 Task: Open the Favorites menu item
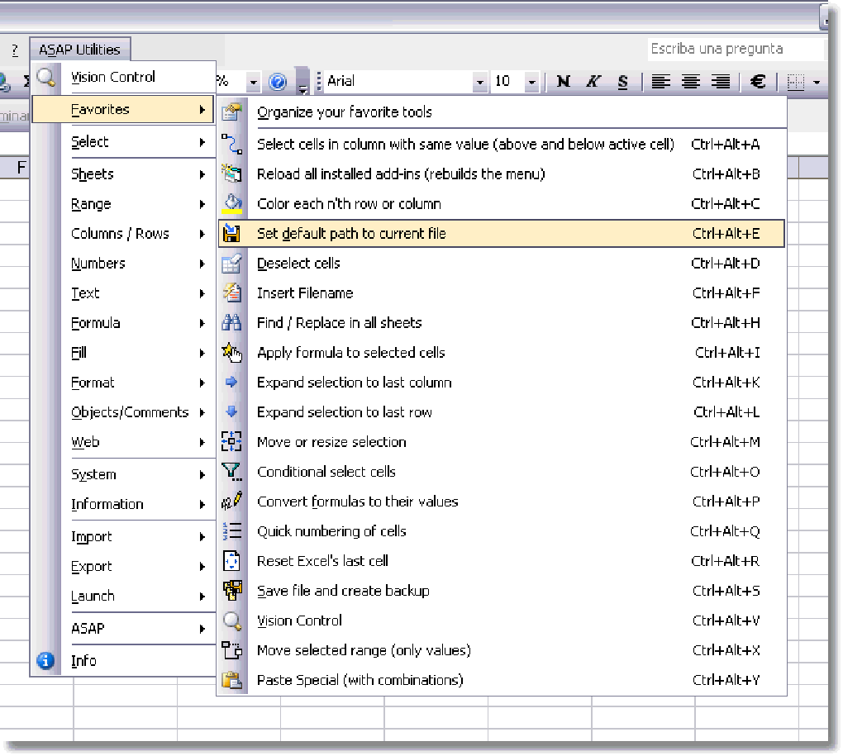tap(123, 110)
